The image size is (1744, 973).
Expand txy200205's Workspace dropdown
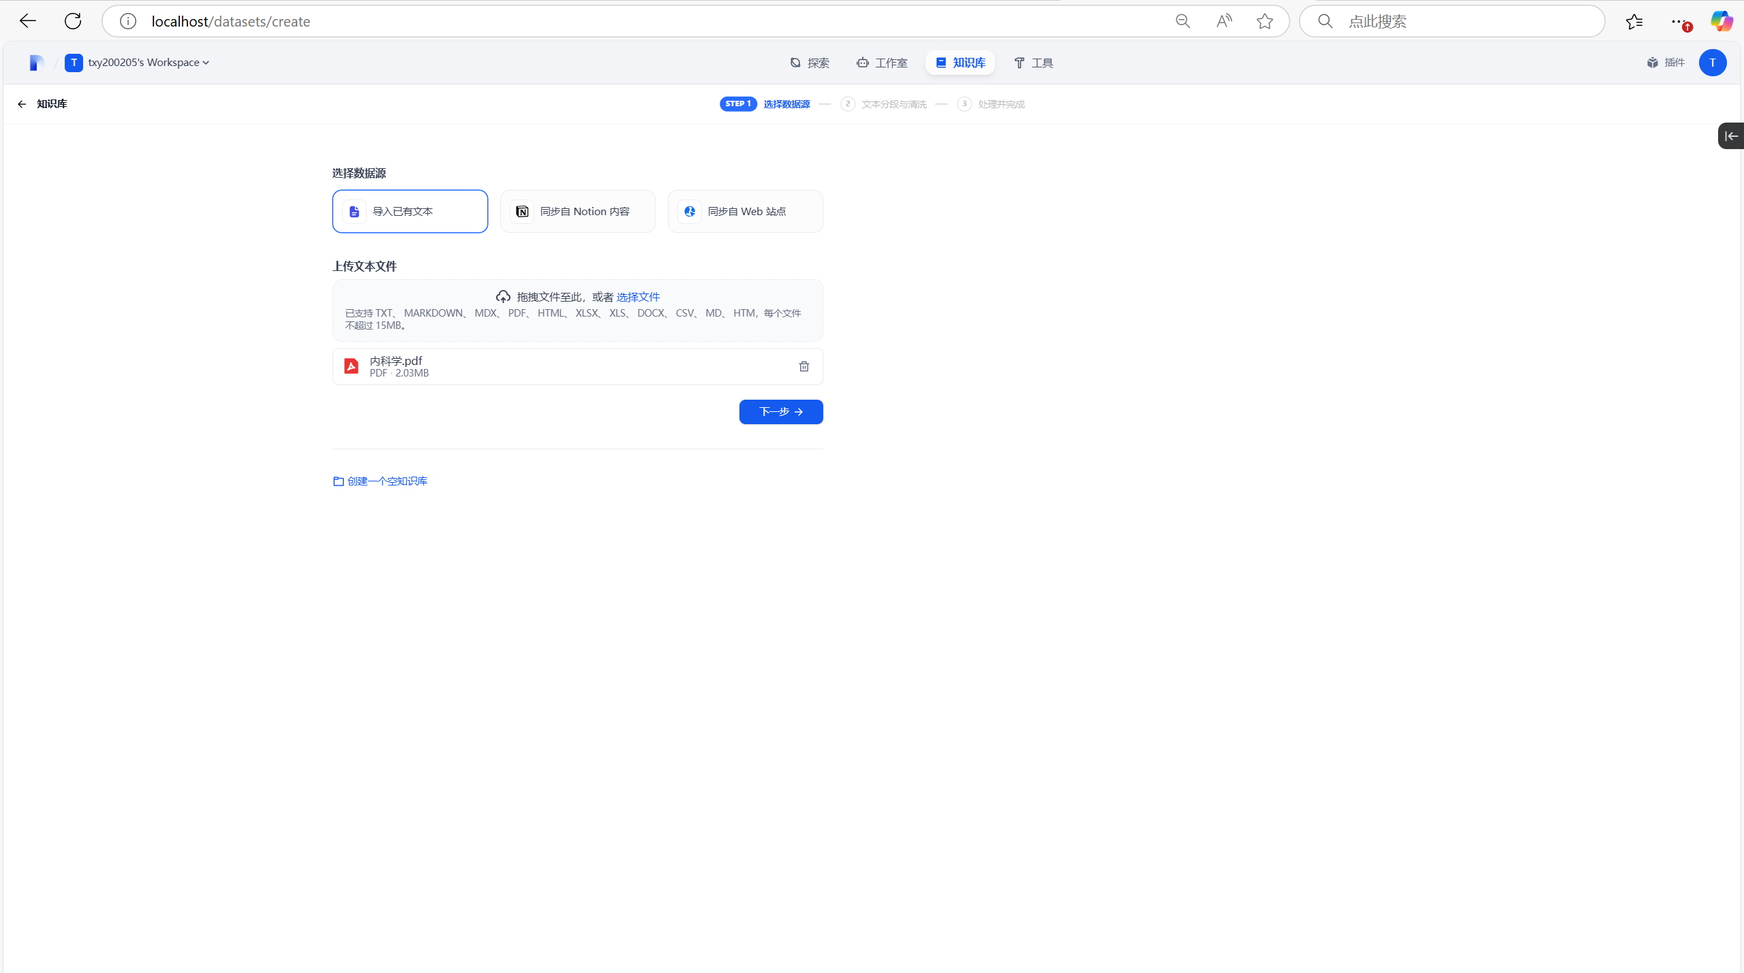pyautogui.click(x=148, y=63)
